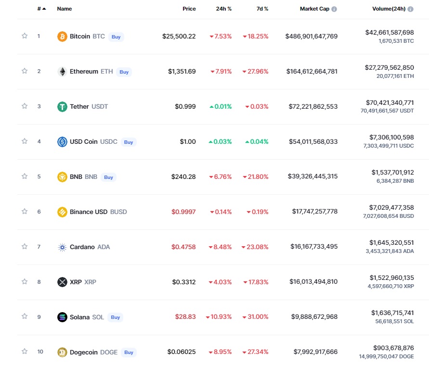The width and height of the screenshot is (429, 366).
Task: Show the Market Cap info tooltip icon
Action: point(334,9)
